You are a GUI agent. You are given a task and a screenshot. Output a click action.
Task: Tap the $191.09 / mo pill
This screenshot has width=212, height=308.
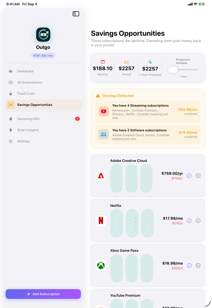pos(43,56)
